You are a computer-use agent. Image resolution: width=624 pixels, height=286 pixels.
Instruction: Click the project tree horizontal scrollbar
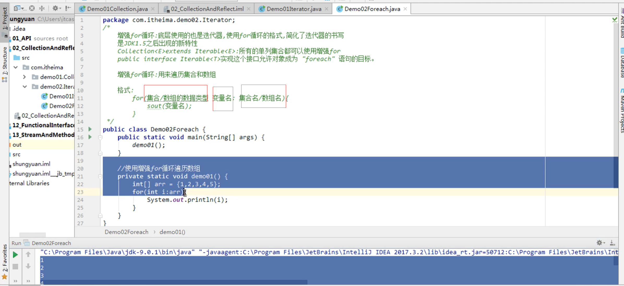pos(32,235)
